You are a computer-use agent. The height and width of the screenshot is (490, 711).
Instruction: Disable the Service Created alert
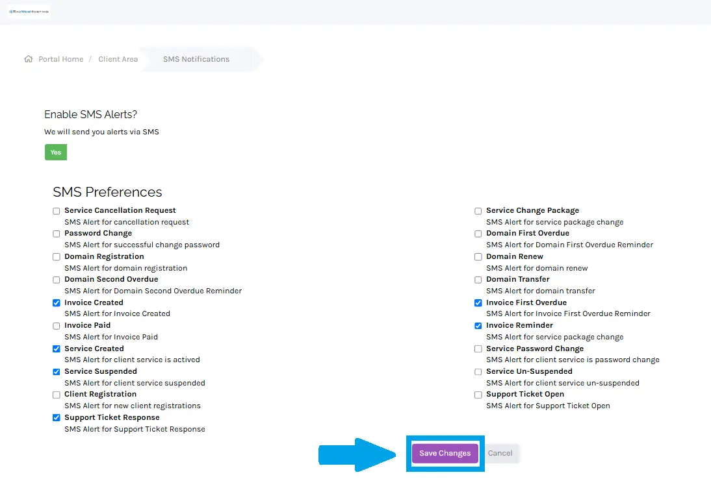(x=56, y=349)
